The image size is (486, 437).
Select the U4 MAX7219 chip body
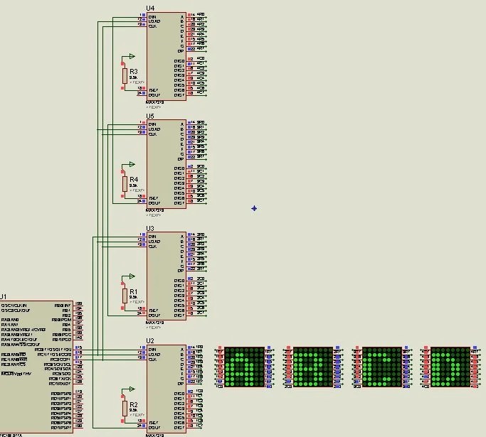click(x=167, y=53)
